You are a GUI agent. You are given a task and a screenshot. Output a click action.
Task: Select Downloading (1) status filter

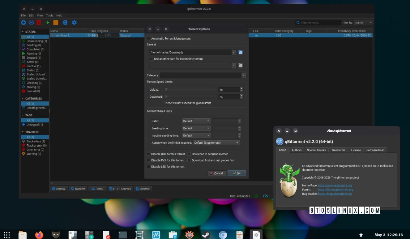tap(35, 41)
